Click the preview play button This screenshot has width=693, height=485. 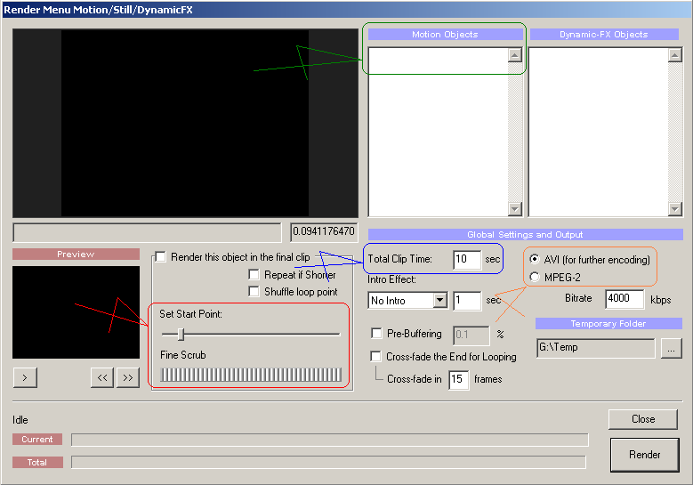click(x=24, y=377)
